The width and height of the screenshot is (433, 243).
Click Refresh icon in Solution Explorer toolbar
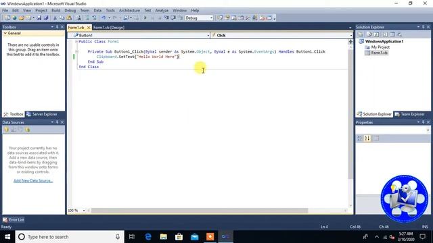[376, 34]
